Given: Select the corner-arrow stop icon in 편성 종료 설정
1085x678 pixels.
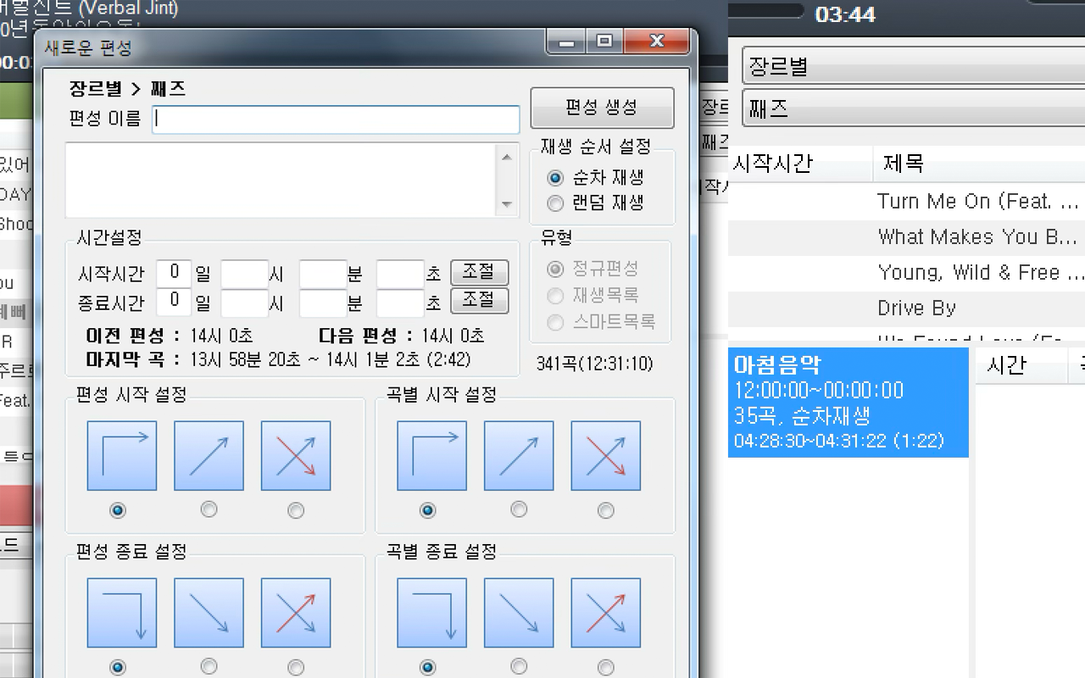Looking at the screenshot, I should pyautogui.click(x=121, y=612).
